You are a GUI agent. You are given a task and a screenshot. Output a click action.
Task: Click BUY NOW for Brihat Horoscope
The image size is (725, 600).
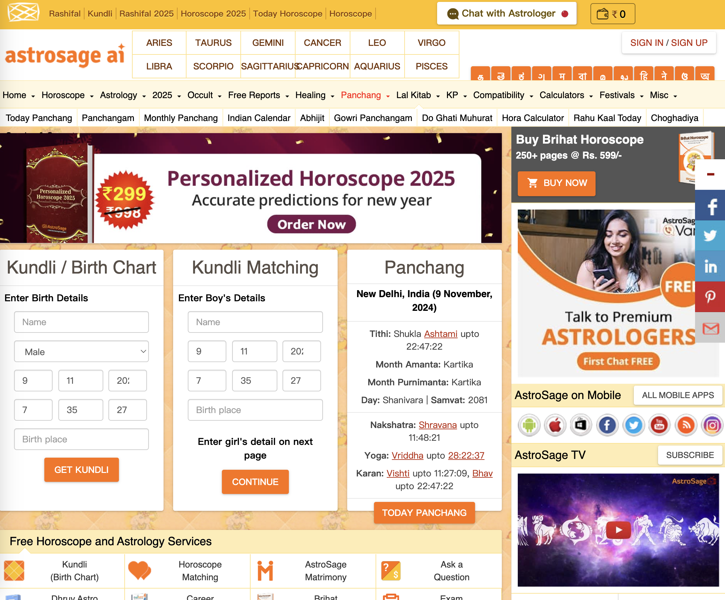[557, 183]
